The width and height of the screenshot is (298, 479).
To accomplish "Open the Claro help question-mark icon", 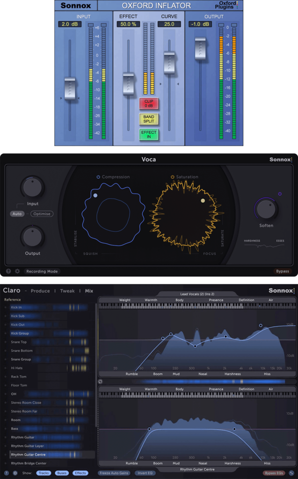I will tap(6, 473).
